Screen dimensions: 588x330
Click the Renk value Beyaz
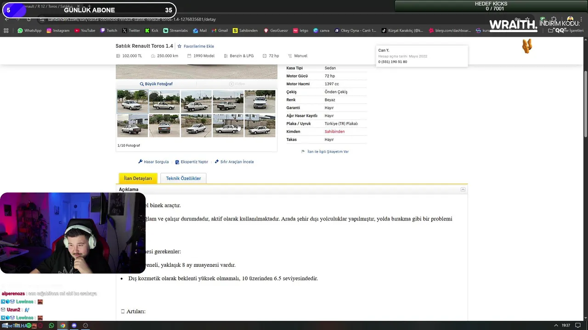(330, 100)
